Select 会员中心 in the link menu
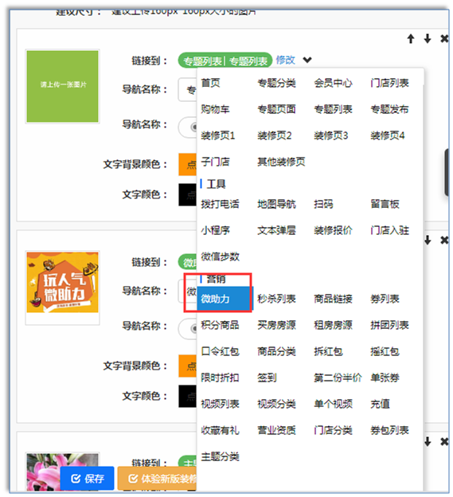 click(x=333, y=83)
